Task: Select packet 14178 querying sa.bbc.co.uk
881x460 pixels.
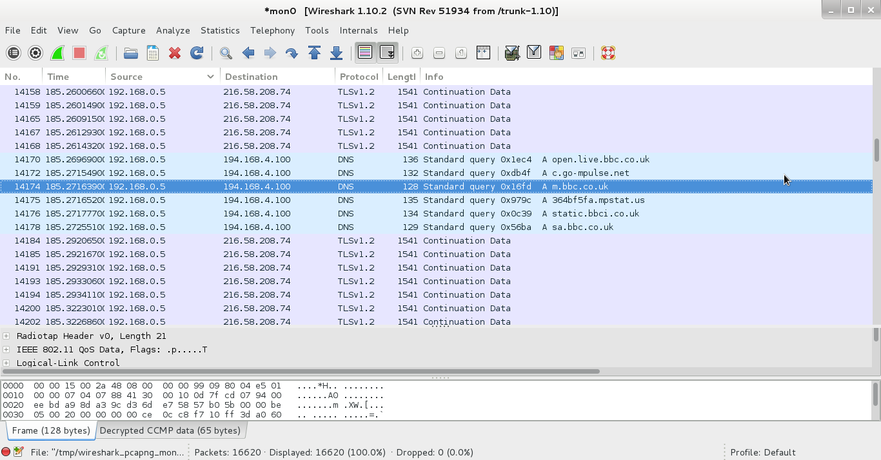Action: pos(436,227)
